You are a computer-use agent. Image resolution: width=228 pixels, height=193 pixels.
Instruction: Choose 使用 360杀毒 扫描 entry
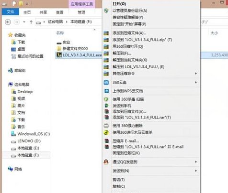point(151,99)
